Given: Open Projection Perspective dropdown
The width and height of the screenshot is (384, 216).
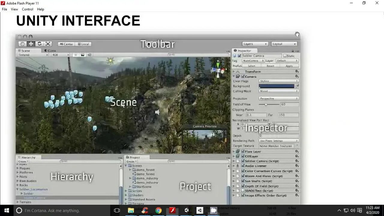Looking at the screenshot, I should (x=279, y=98).
